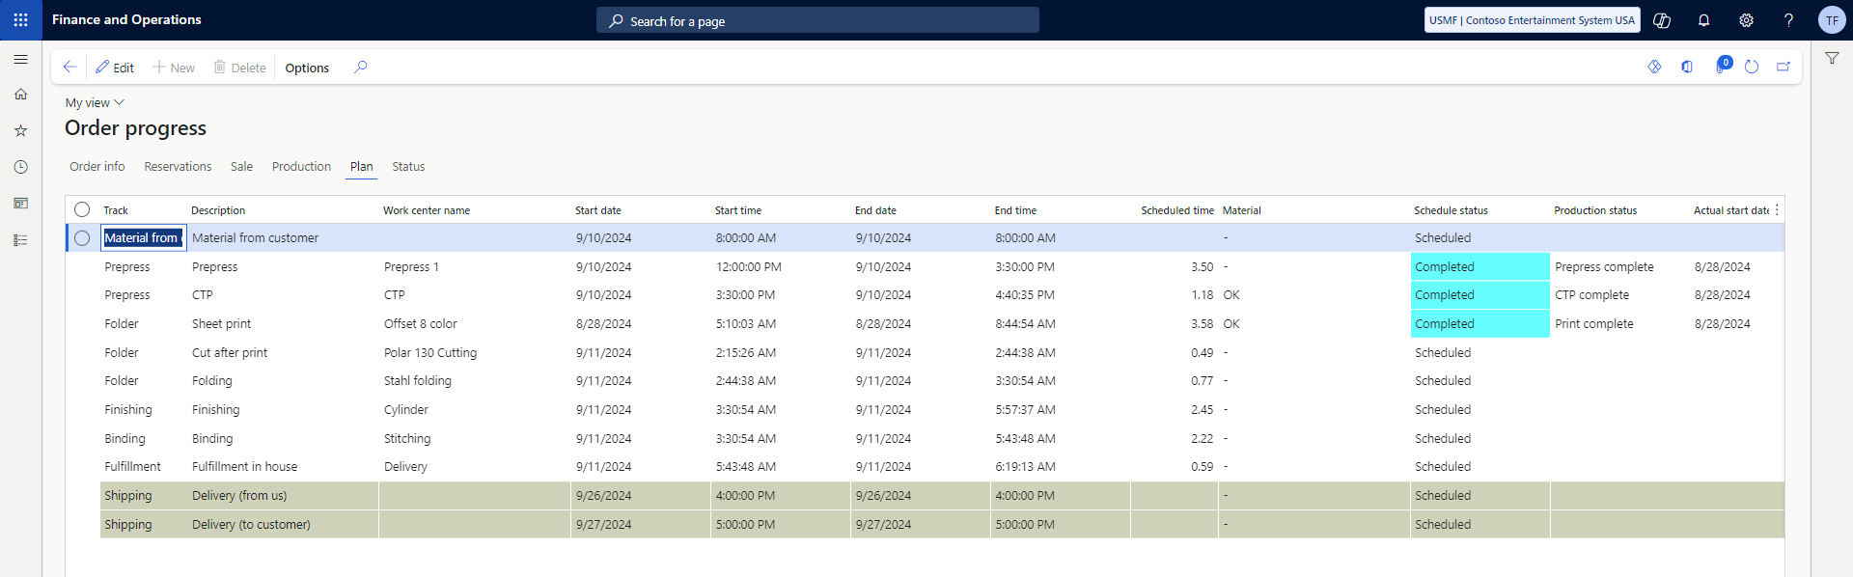Open the settings gear

1747,20
